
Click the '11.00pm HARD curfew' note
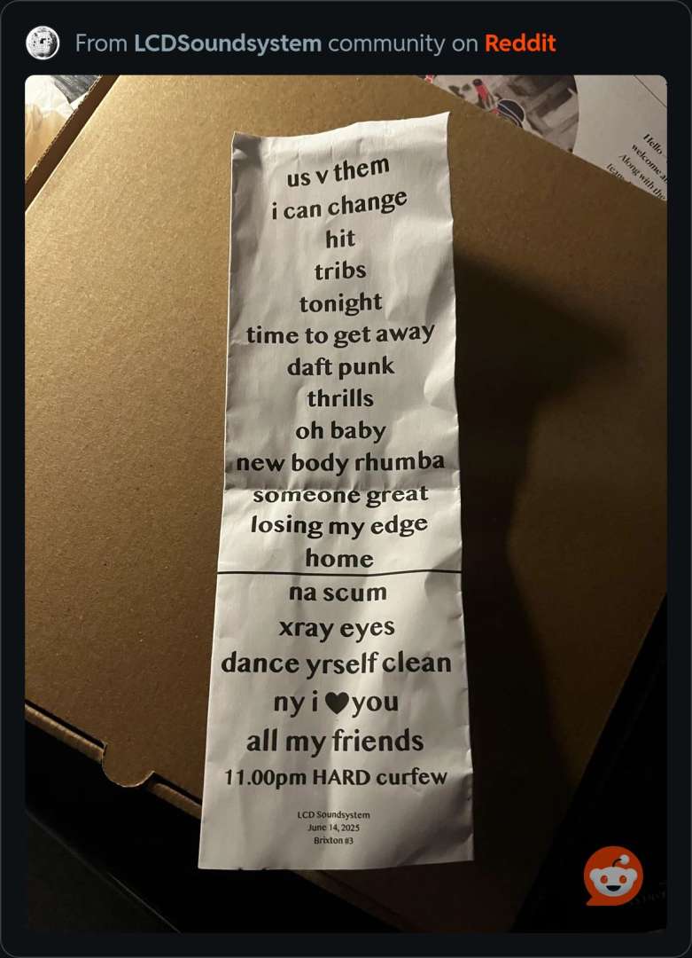click(x=336, y=778)
